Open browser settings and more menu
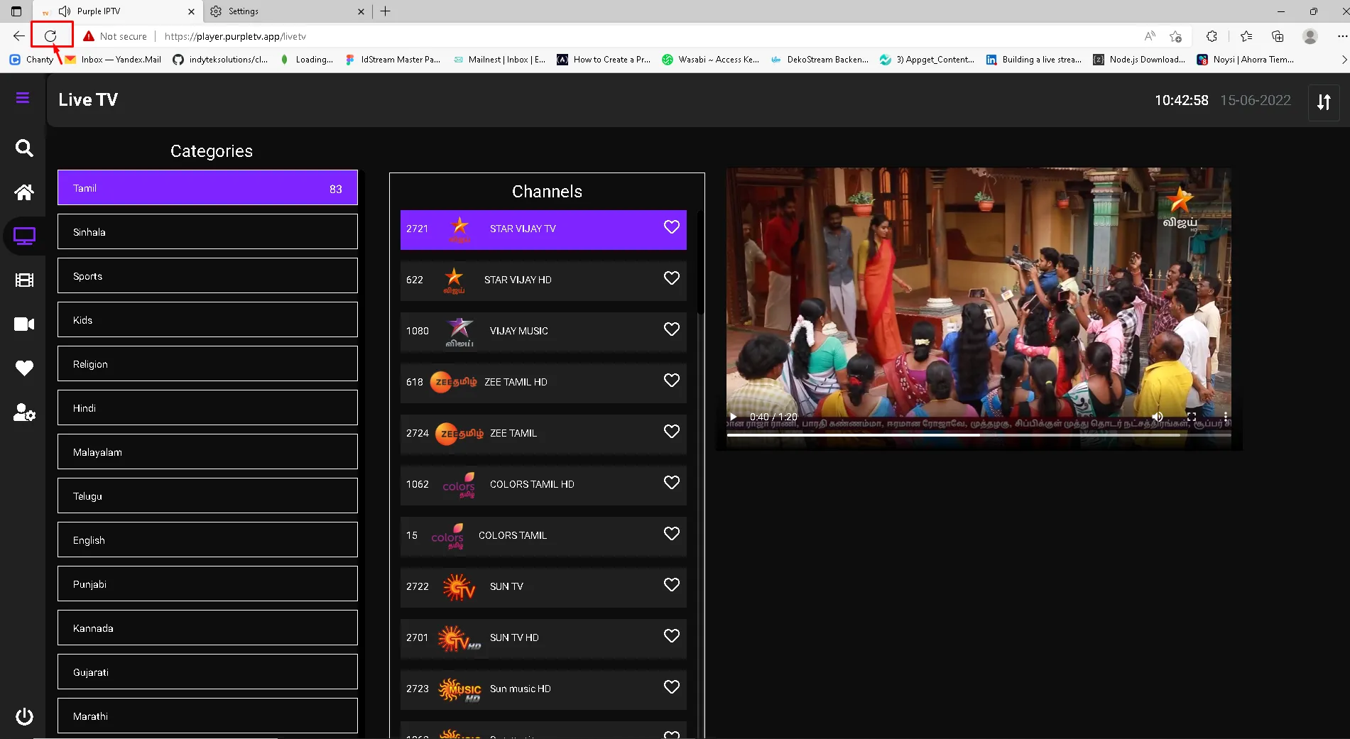This screenshot has width=1350, height=739. coord(1341,36)
